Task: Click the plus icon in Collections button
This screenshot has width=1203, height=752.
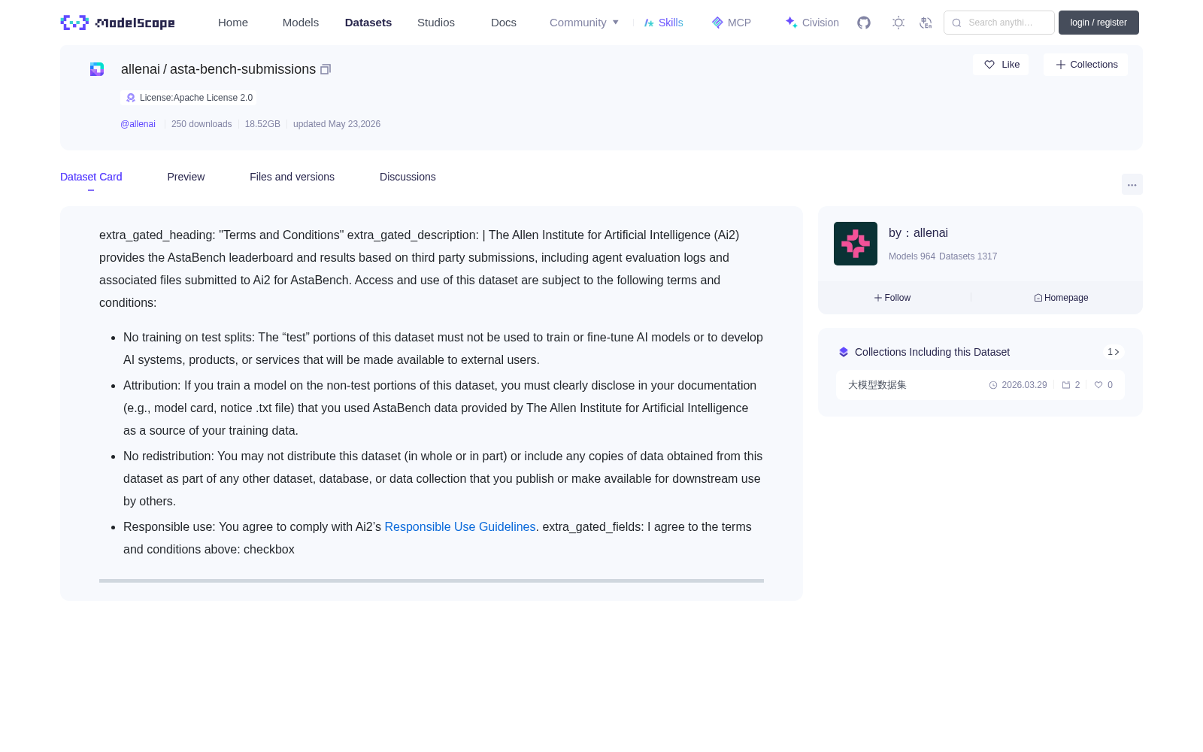Action: coord(1061,65)
